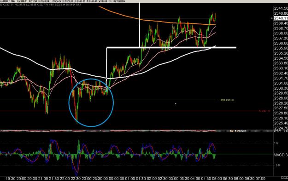Click the 21:00 time axis label
The height and width of the screenshot is (181, 288).
click(x=43, y=178)
